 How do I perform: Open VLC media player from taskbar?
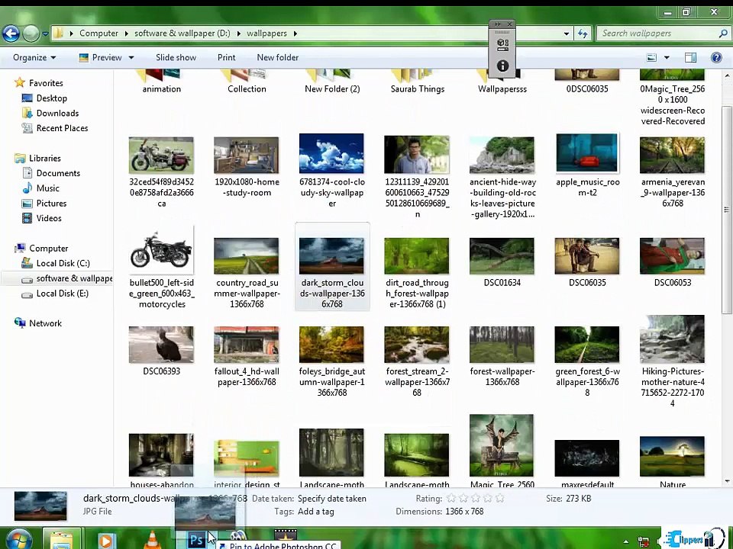tap(153, 540)
